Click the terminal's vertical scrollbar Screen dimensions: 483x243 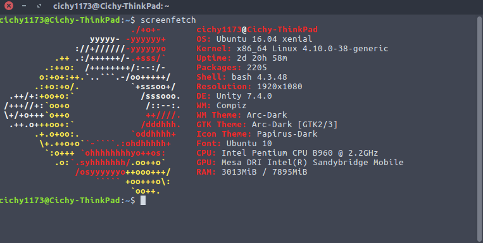[x=479, y=128]
